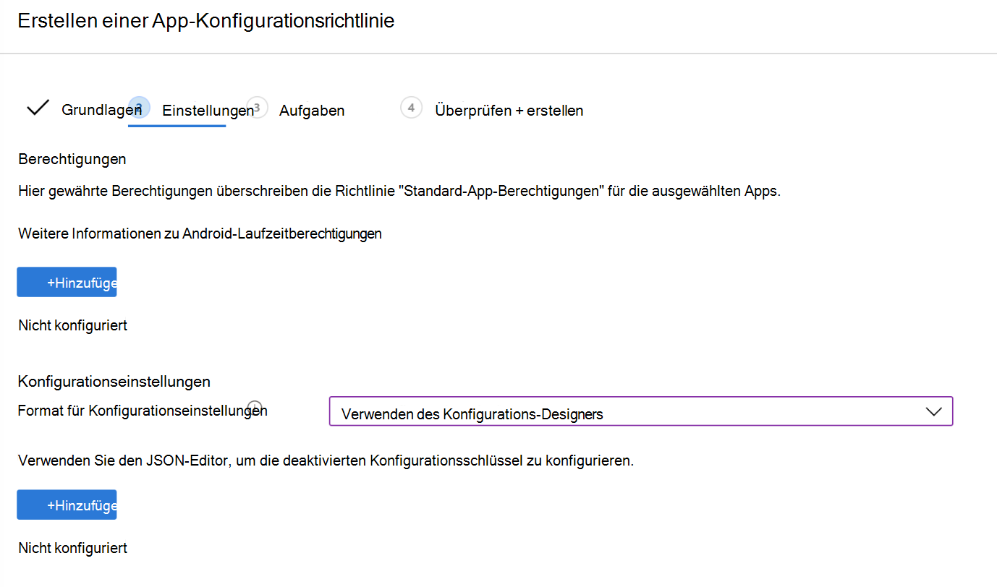Click the step 4 circle icon
The height and width of the screenshot is (587, 997).
[x=411, y=108]
